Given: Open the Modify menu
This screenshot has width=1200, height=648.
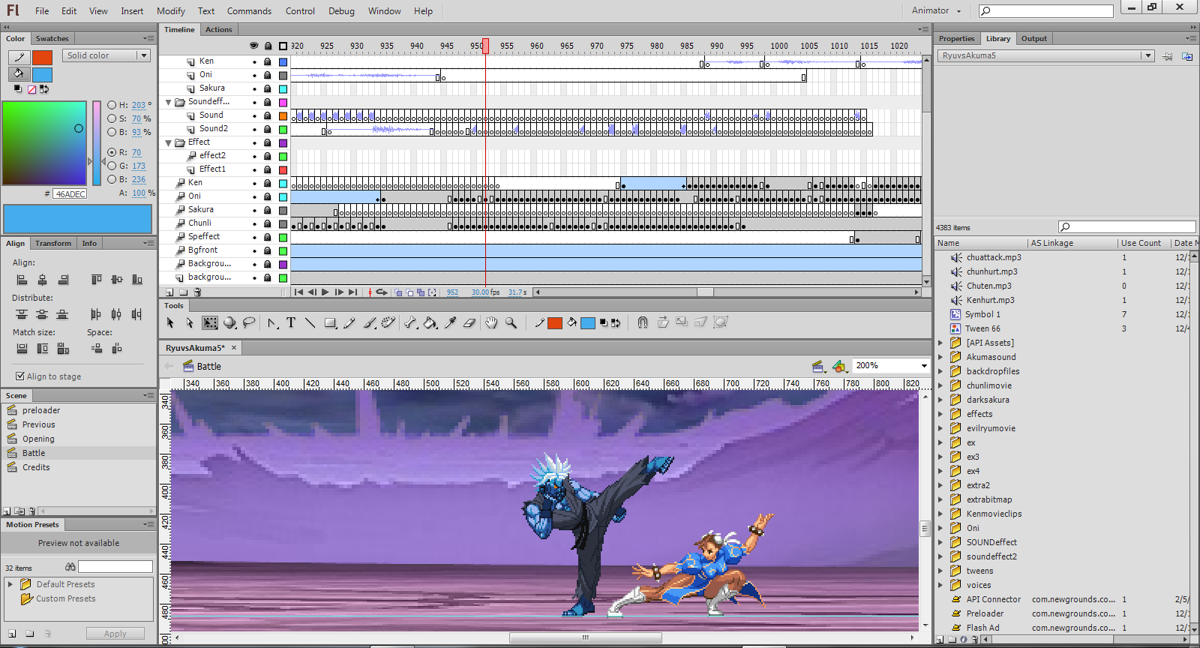Looking at the screenshot, I should coord(171,11).
